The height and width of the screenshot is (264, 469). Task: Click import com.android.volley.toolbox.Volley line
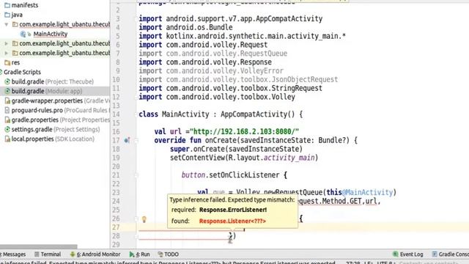(x=217, y=97)
